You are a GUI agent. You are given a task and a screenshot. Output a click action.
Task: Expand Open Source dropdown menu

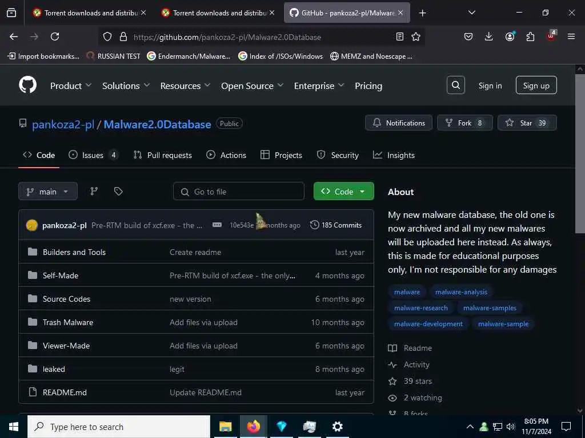252,86
